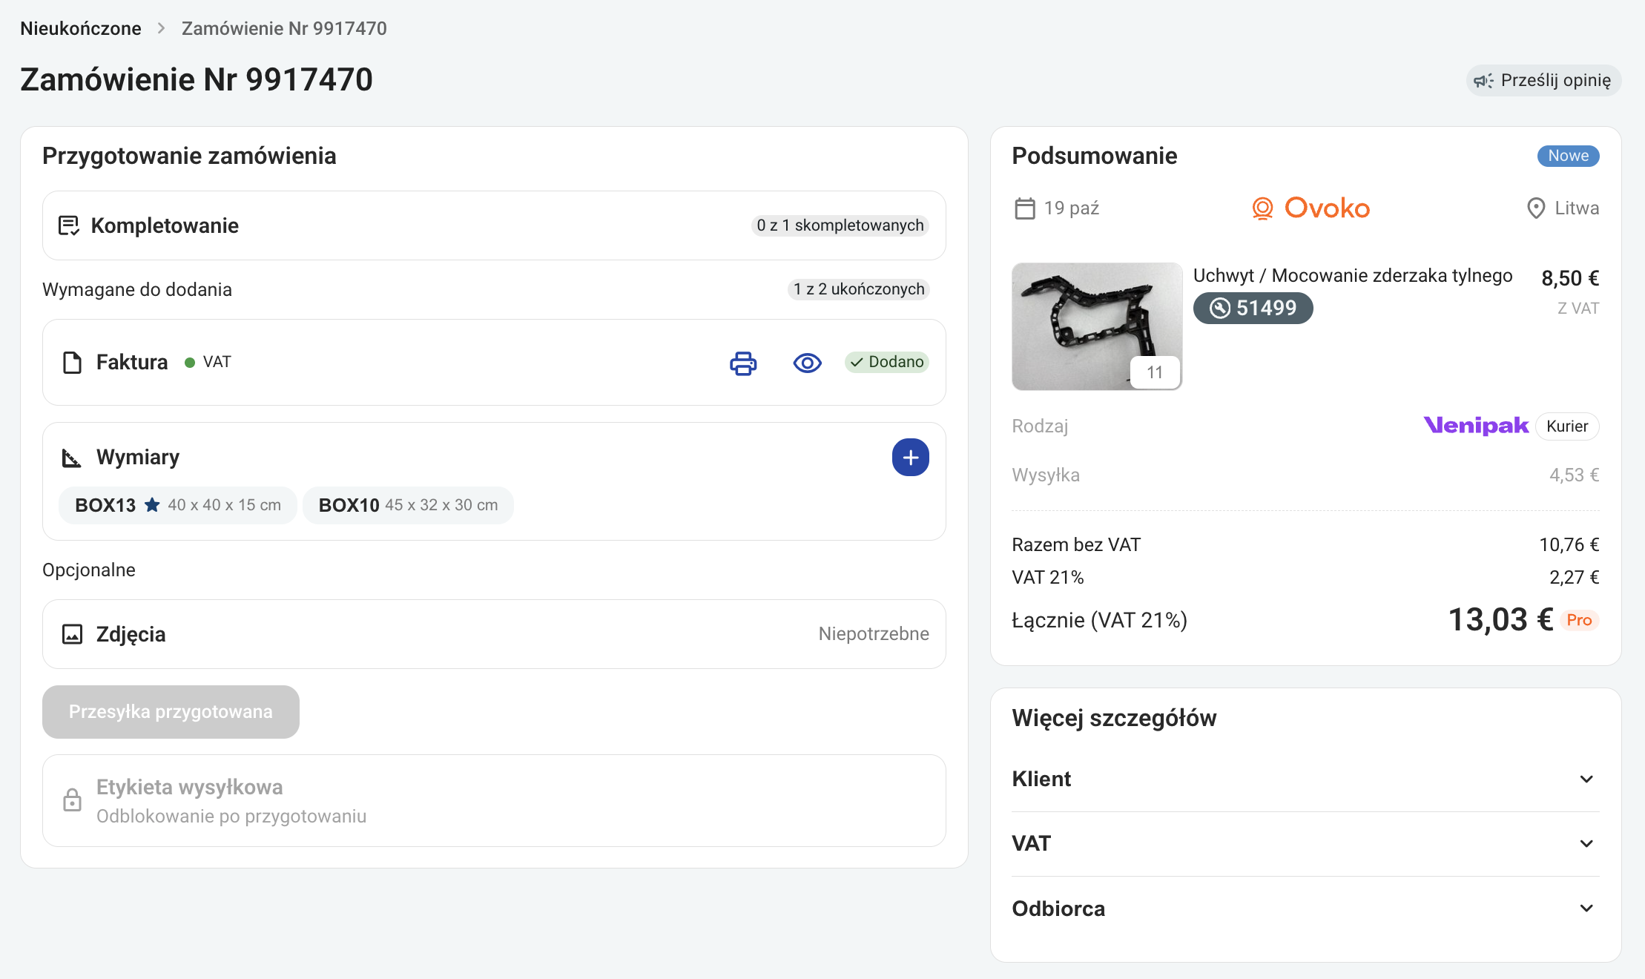Click the print invoice icon
1645x979 pixels.
click(x=743, y=363)
